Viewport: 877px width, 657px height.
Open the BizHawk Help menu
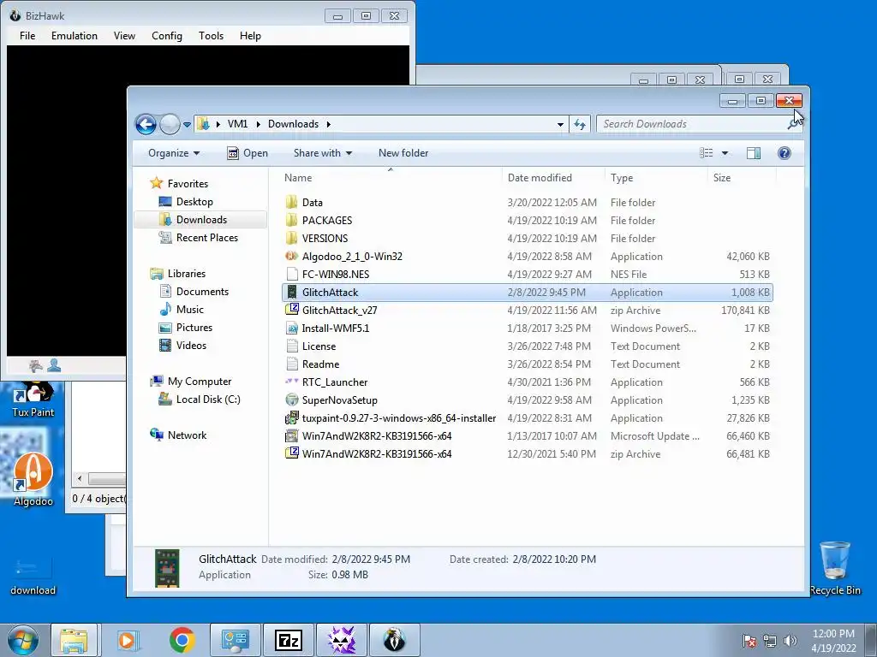tap(250, 36)
